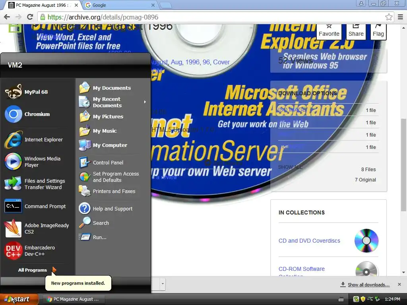Image resolution: width=407 pixels, height=305 pixels.
Task: Close the downloads bar
Action: 399,284
